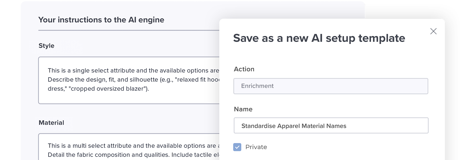463x160 pixels.
Task: Click the 'Save as a new AI setup template' title
Action: point(319,38)
